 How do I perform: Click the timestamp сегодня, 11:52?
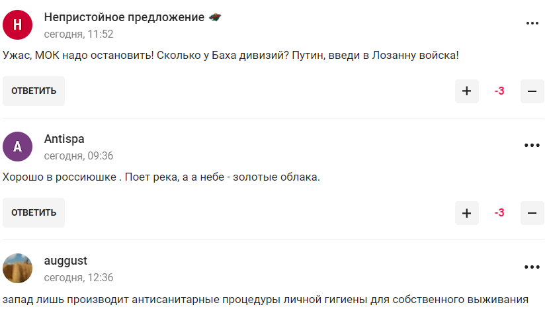[x=79, y=34]
